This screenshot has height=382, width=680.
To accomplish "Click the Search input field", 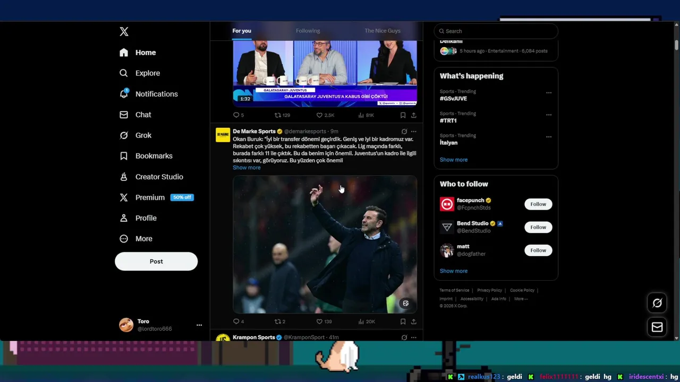I will pos(496,31).
